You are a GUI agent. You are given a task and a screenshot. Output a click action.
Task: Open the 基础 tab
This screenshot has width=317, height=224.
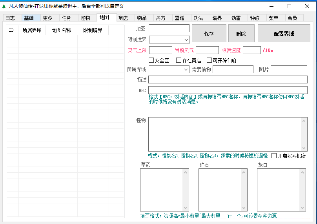31,18
